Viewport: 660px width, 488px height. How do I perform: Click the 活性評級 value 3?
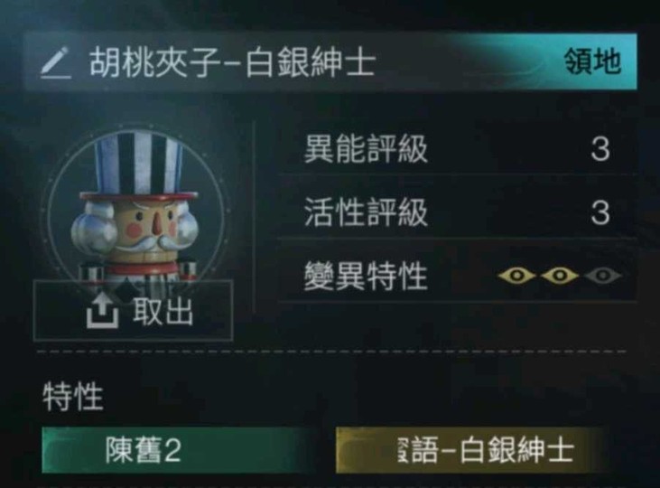coord(600,212)
